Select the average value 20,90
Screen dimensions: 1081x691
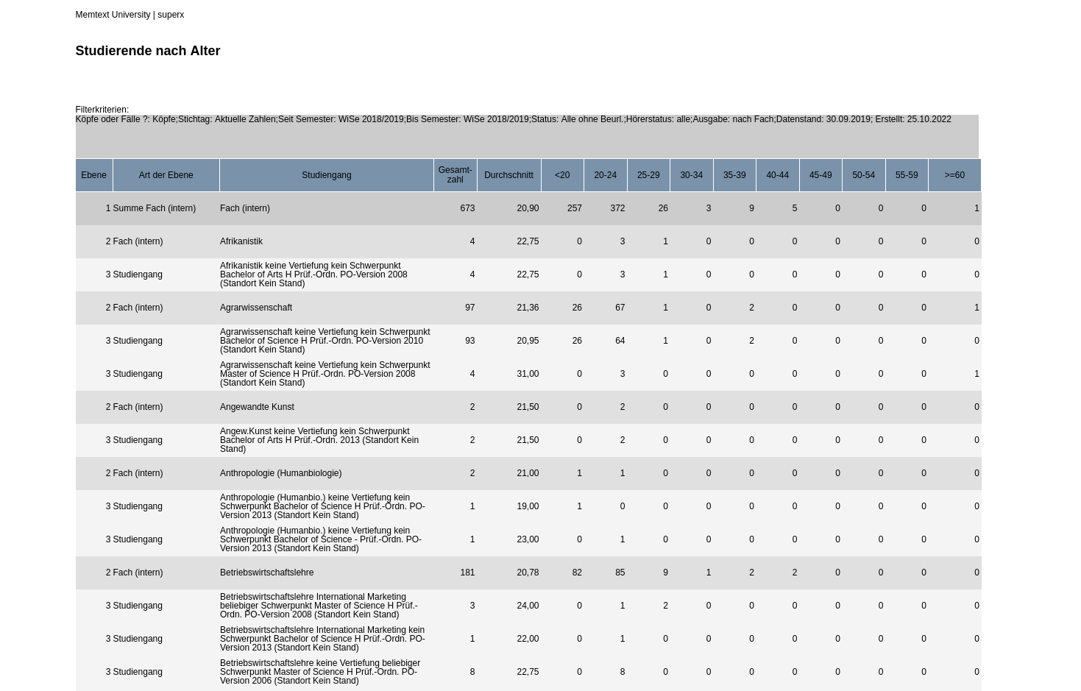pyautogui.click(x=528, y=208)
